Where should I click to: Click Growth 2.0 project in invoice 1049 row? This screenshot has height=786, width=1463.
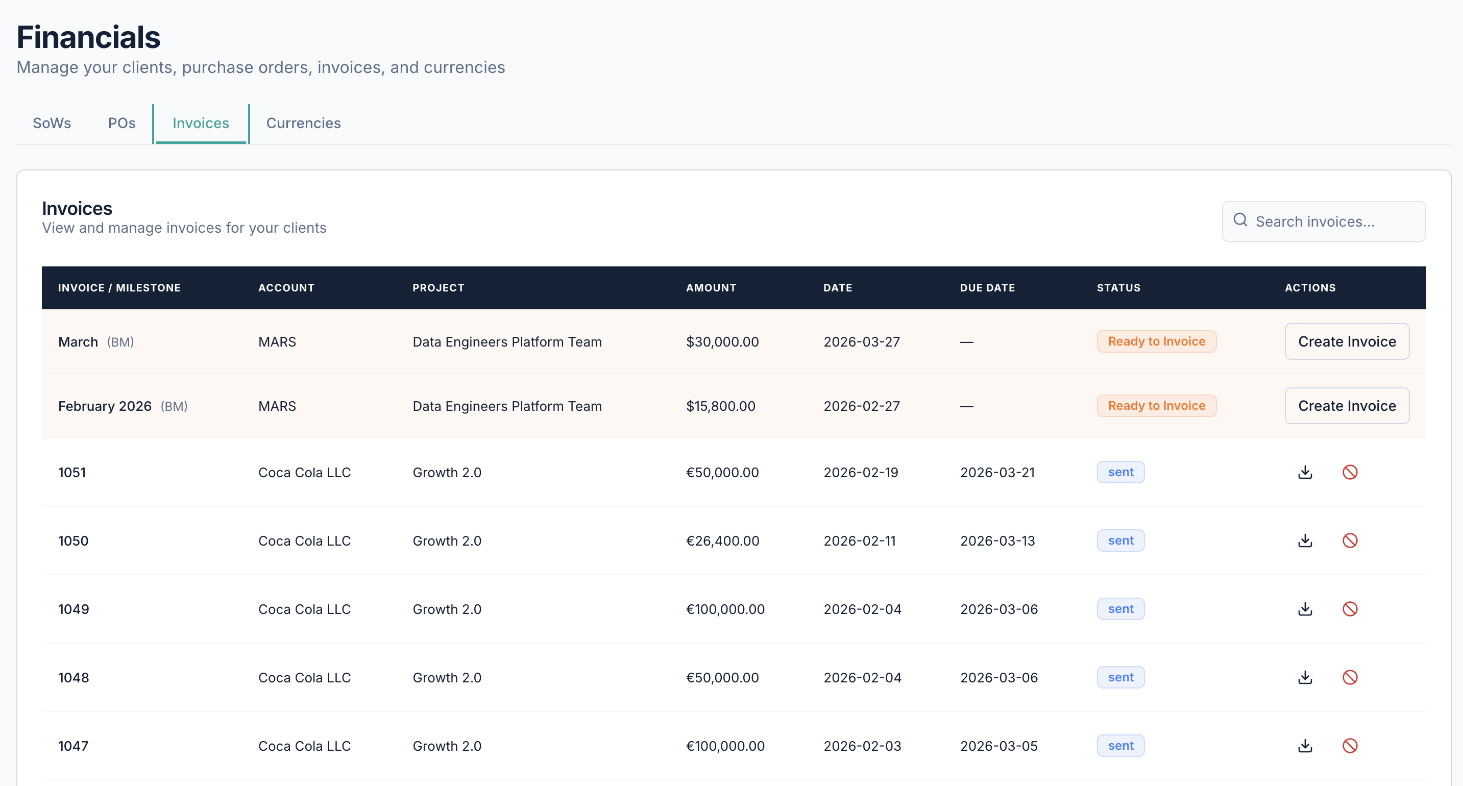pyautogui.click(x=447, y=609)
